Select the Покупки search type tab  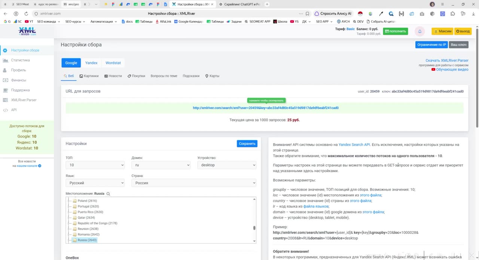coord(136,76)
